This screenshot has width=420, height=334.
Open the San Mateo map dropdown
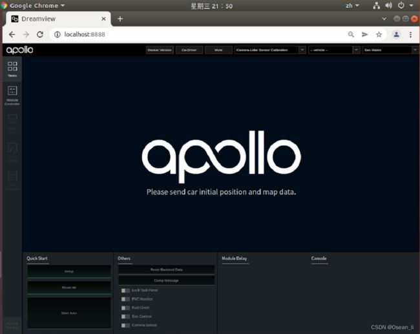(x=390, y=50)
